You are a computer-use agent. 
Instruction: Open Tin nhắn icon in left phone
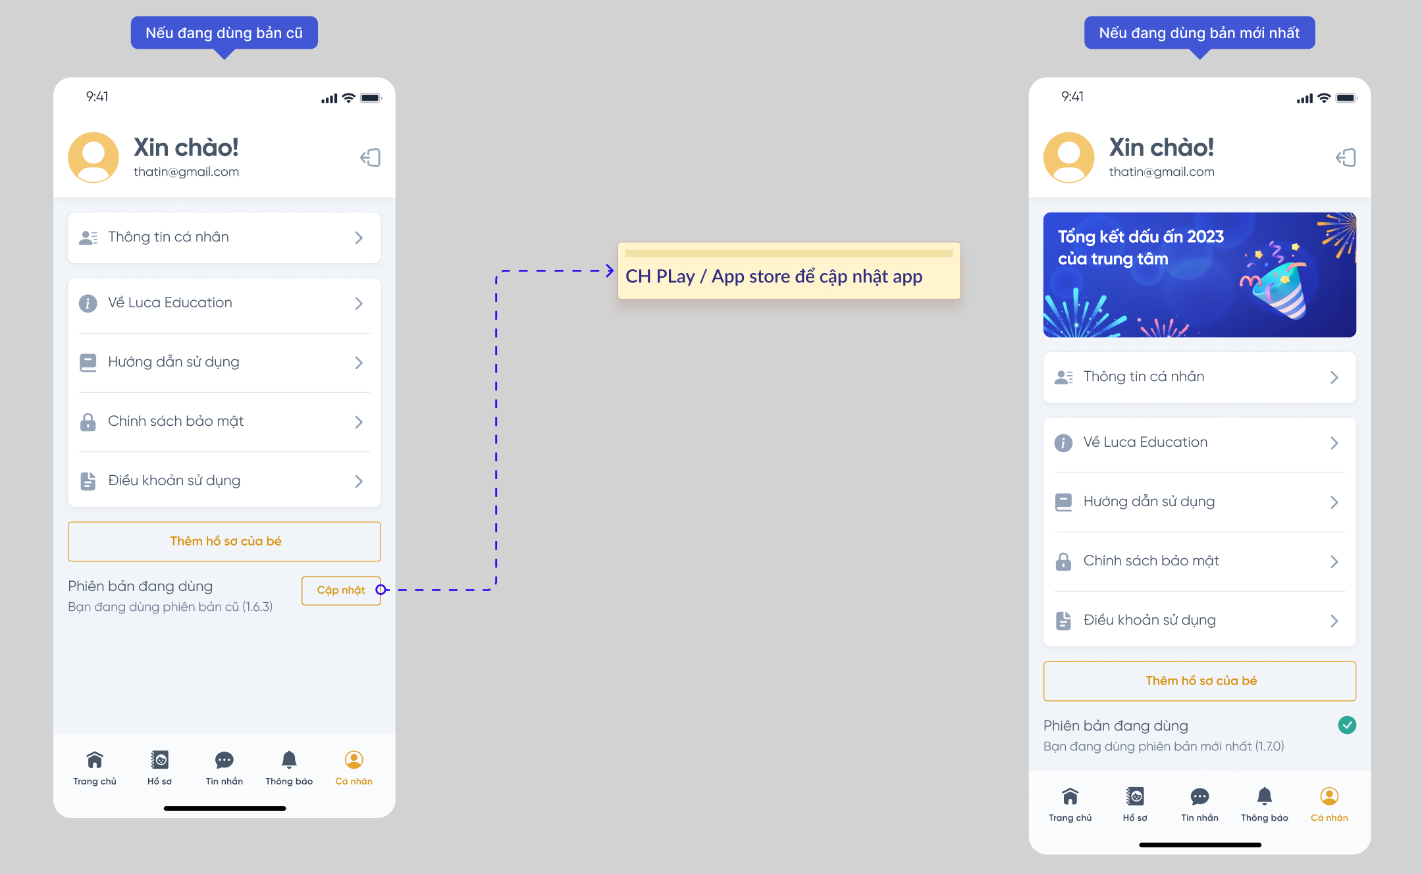(224, 761)
